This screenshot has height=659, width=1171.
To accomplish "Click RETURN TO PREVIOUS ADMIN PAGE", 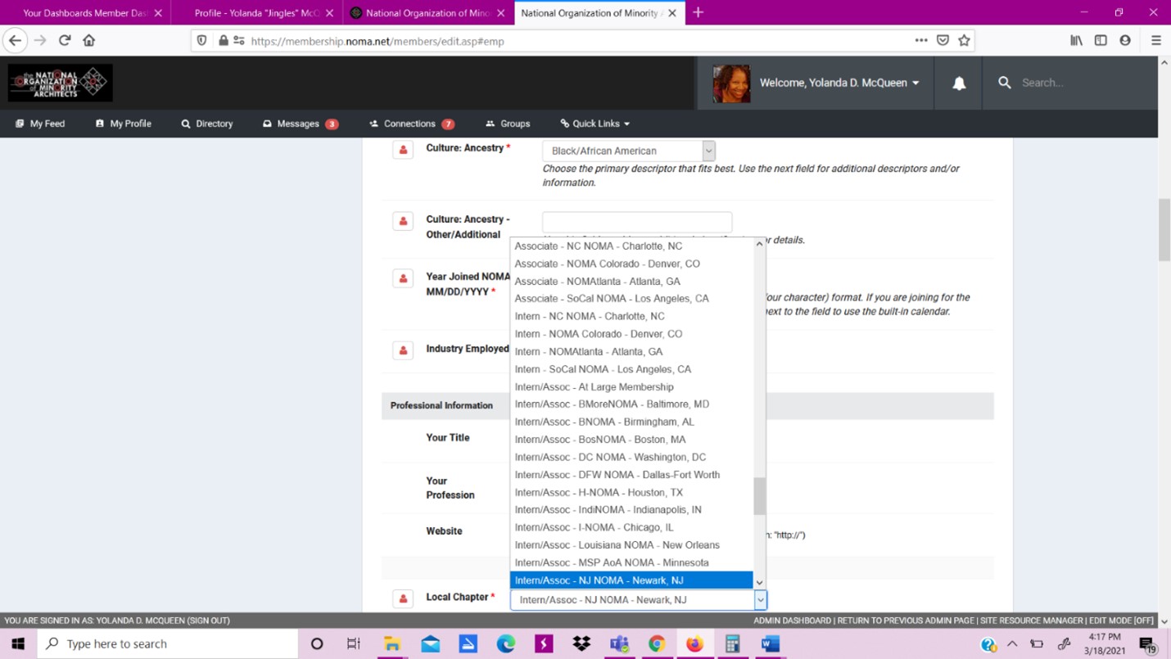I will [x=906, y=621].
